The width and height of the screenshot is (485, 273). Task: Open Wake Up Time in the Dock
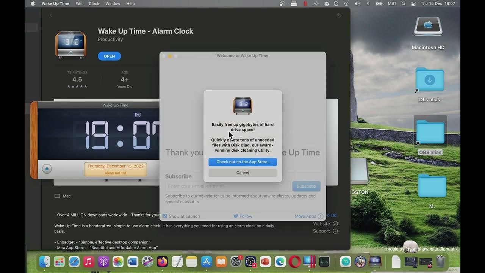375,262
